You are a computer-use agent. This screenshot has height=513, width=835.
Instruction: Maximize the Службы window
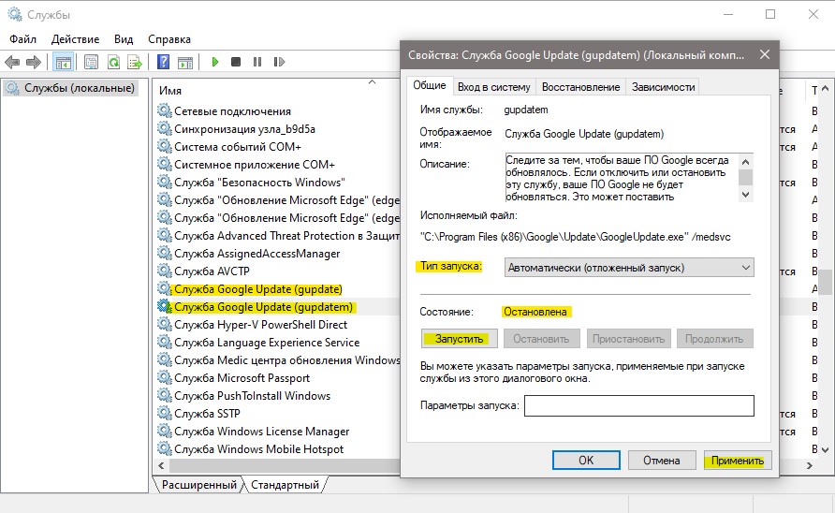coord(770,14)
